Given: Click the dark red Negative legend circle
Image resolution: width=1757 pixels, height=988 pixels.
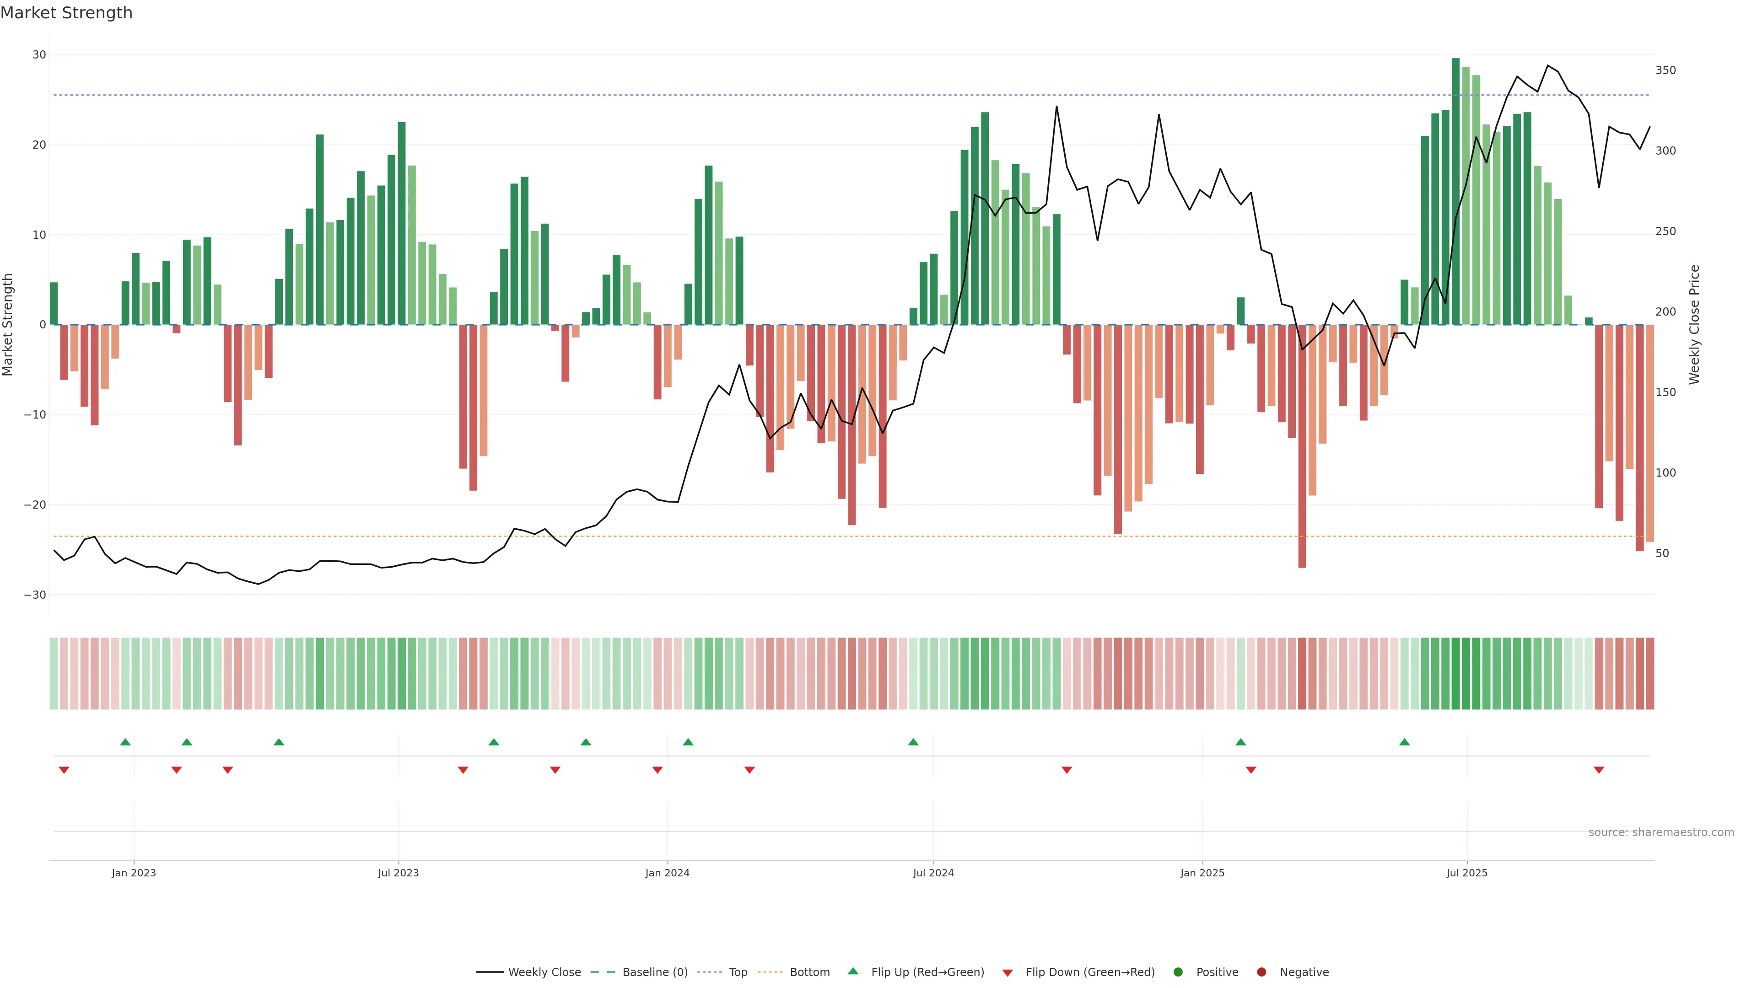Looking at the screenshot, I should [1261, 972].
